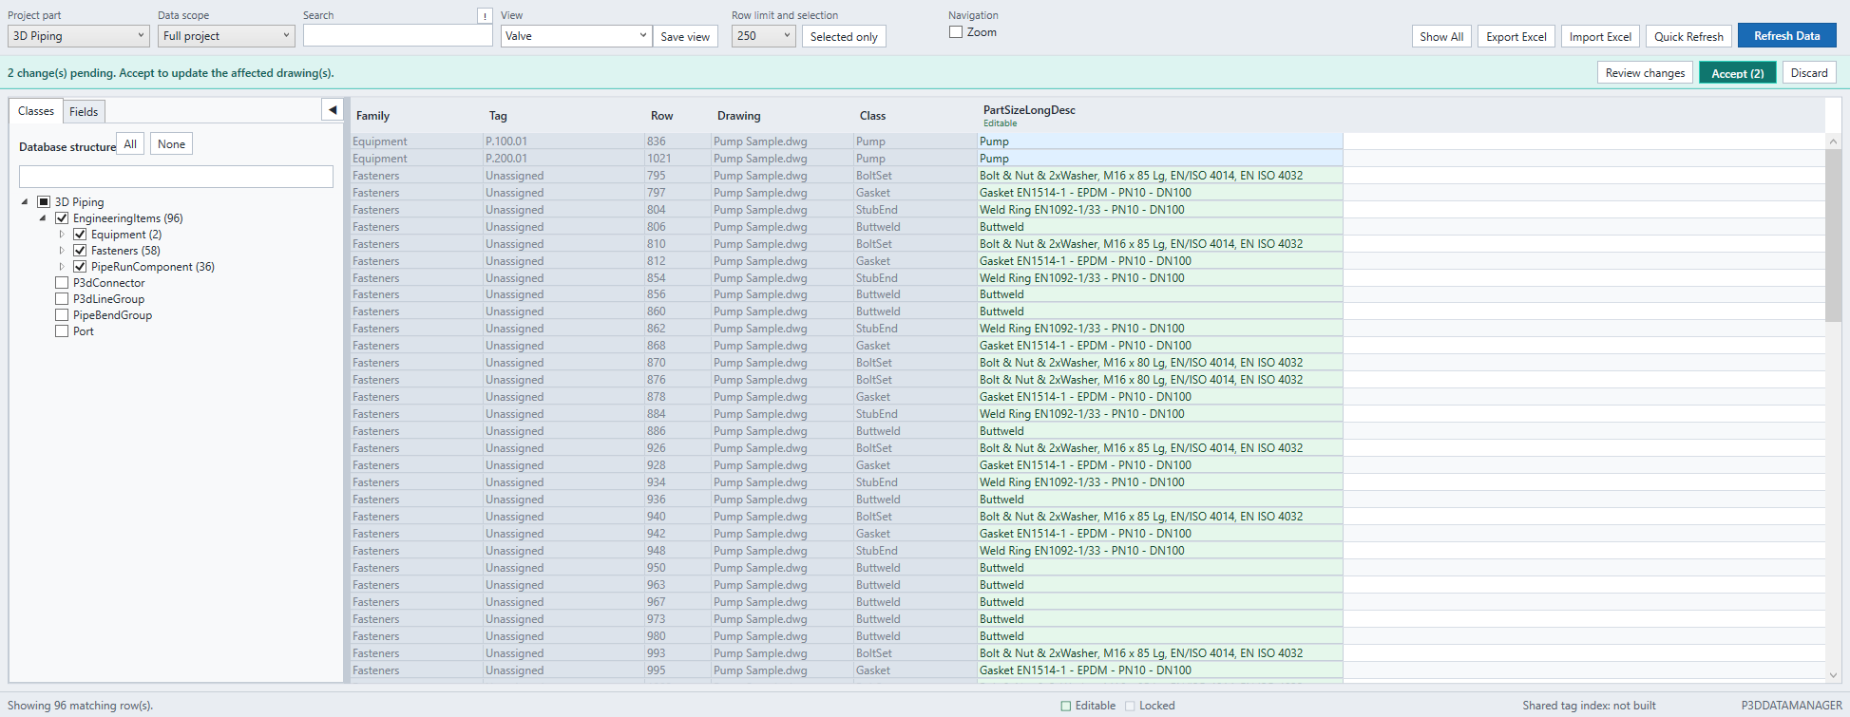
Task: Check the P3dConnector checkbox
Action: 62,283
